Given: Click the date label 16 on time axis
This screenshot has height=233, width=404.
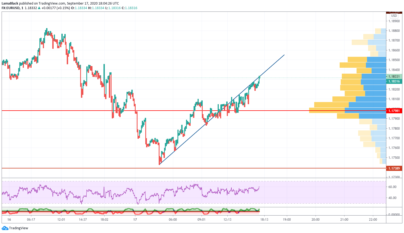Looking at the screenshot, I should click(9, 220).
